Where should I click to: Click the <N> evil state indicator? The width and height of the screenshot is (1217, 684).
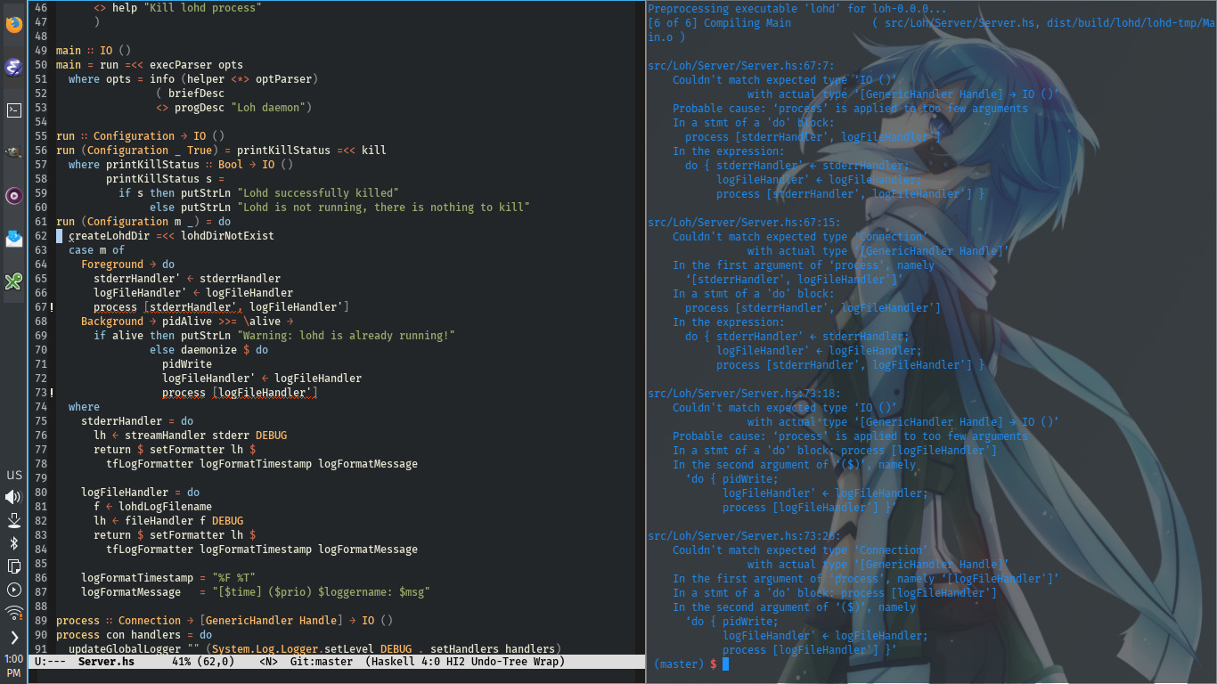pos(268,662)
